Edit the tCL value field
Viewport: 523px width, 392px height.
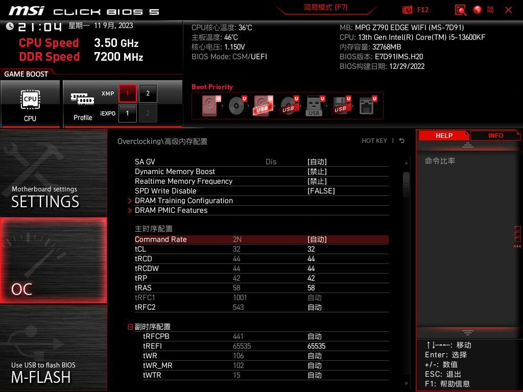click(x=311, y=249)
